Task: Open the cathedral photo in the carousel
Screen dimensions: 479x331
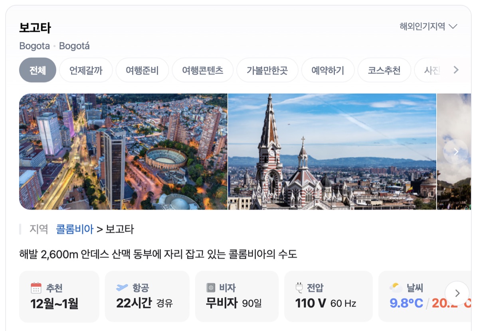Action: 331,151
